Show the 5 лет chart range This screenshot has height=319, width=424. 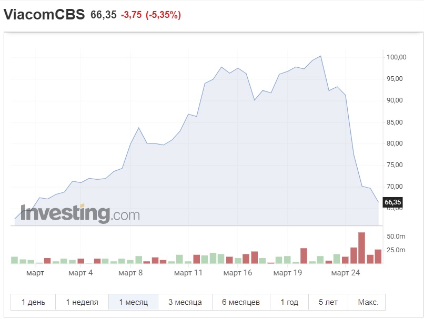coord(328,302)
